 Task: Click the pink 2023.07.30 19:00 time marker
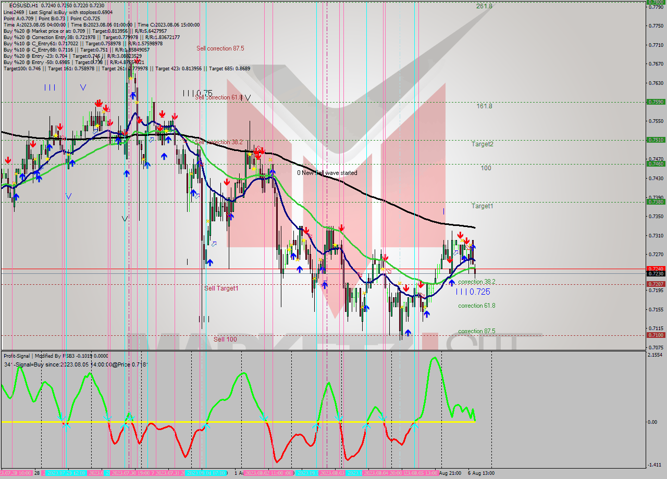130,473
